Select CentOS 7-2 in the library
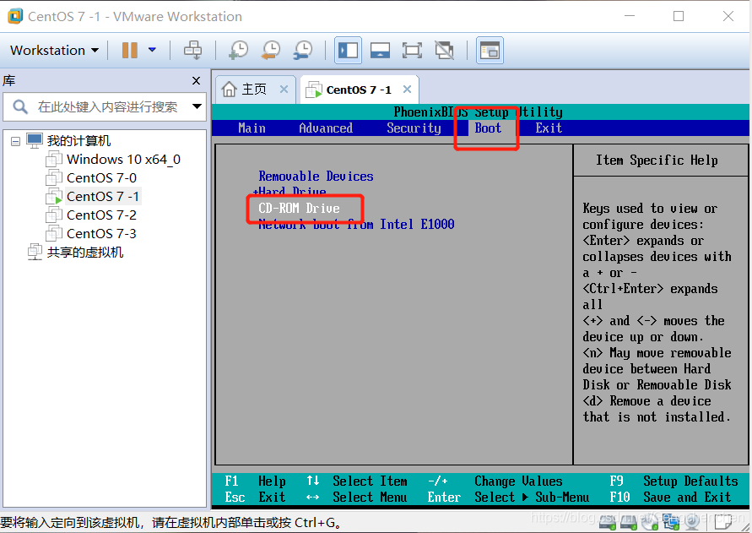This screenshot has width=752, height=533. coord(101,215)
